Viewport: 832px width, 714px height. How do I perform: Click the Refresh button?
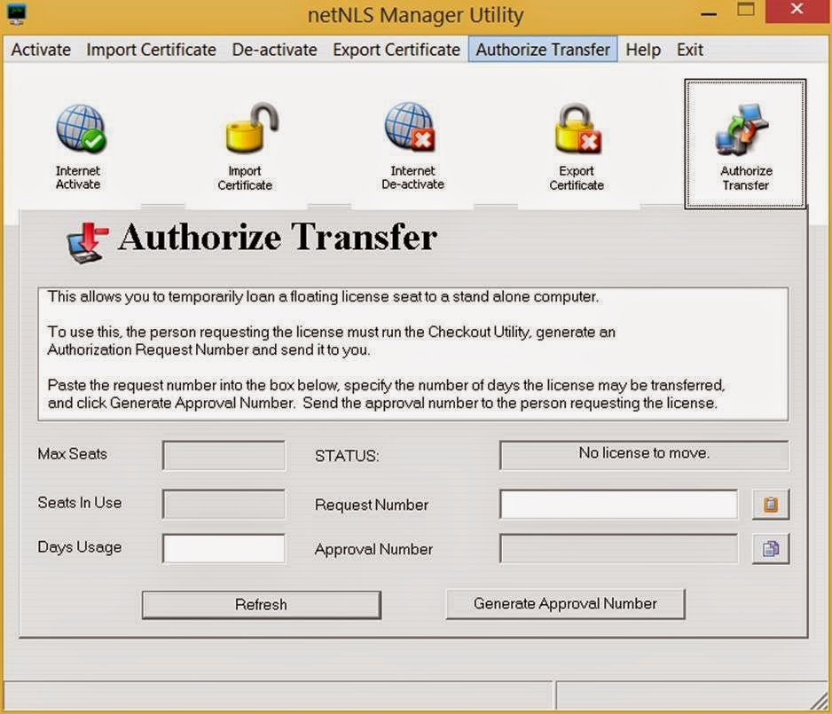(261, 605)
